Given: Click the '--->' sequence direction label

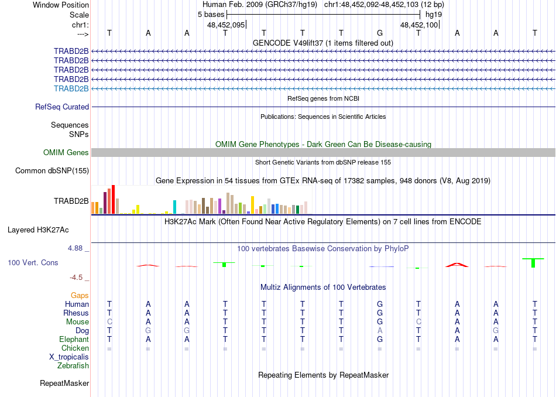Looking at the screenshot, I should pos(83,34).
